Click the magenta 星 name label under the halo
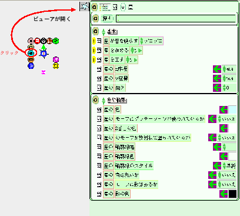 44,72
